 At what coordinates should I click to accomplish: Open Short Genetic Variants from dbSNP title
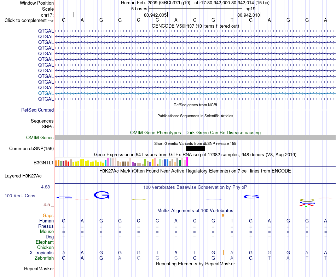[195, 143]
